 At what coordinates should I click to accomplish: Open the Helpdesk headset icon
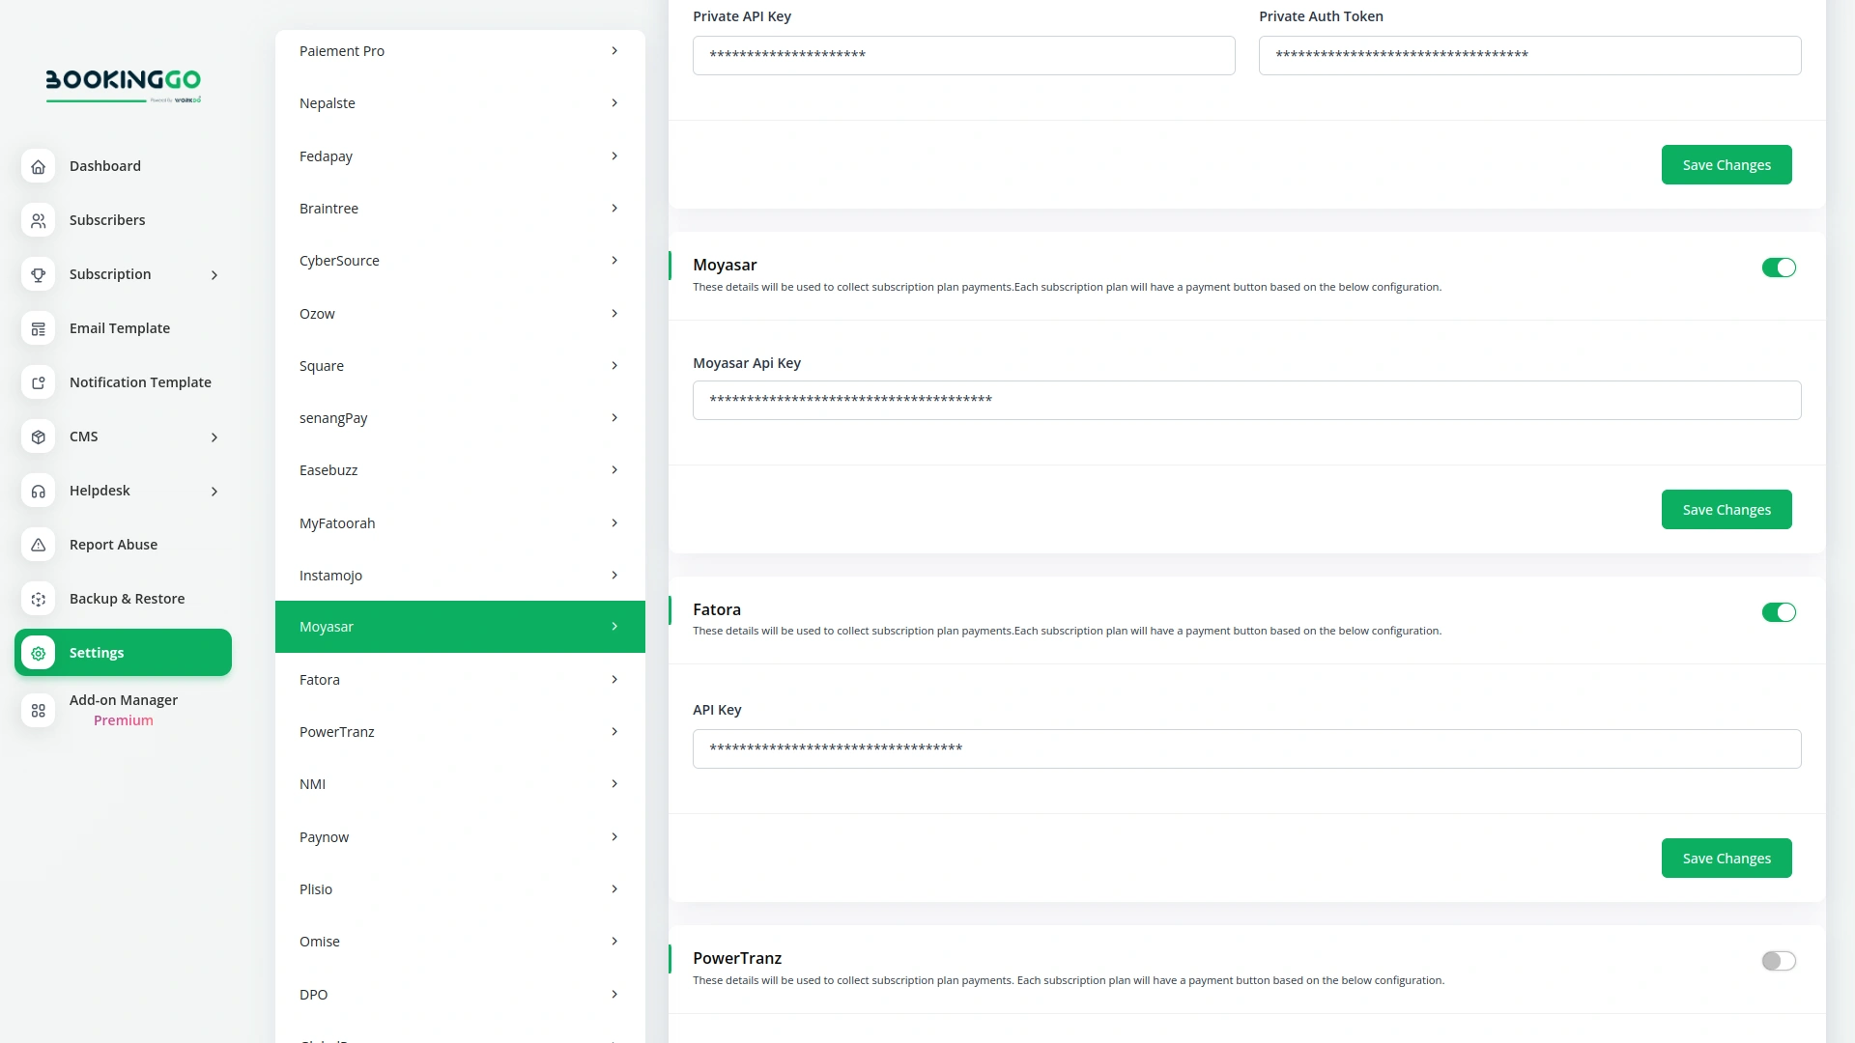(38, 491)
